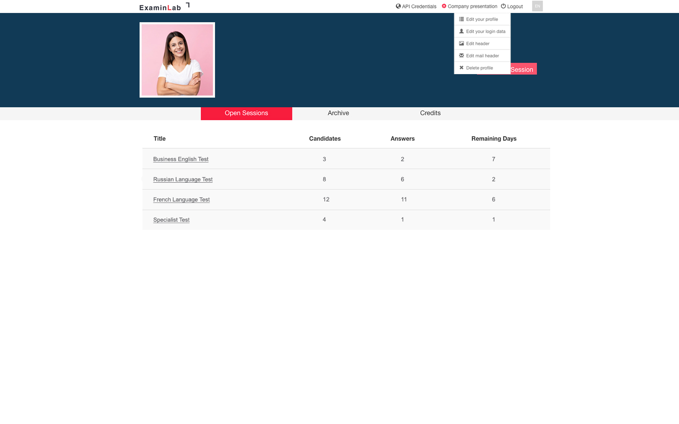Choose Edit your profile from menu
The image size is (679, 424).
[x=482, y=19]
